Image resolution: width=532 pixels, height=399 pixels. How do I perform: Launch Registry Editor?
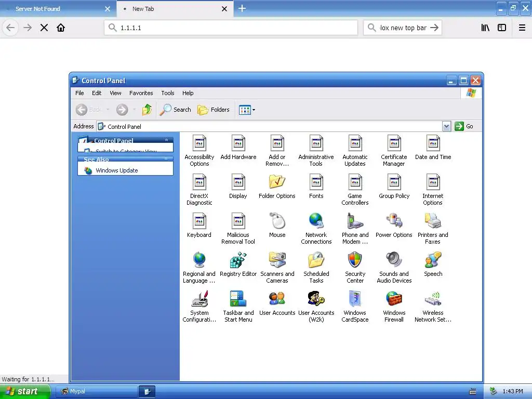click(238, 264)
